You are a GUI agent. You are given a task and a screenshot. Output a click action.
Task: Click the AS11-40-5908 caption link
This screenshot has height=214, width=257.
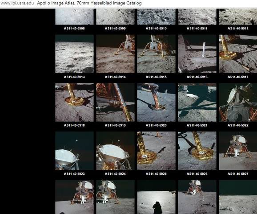point(74,29)
